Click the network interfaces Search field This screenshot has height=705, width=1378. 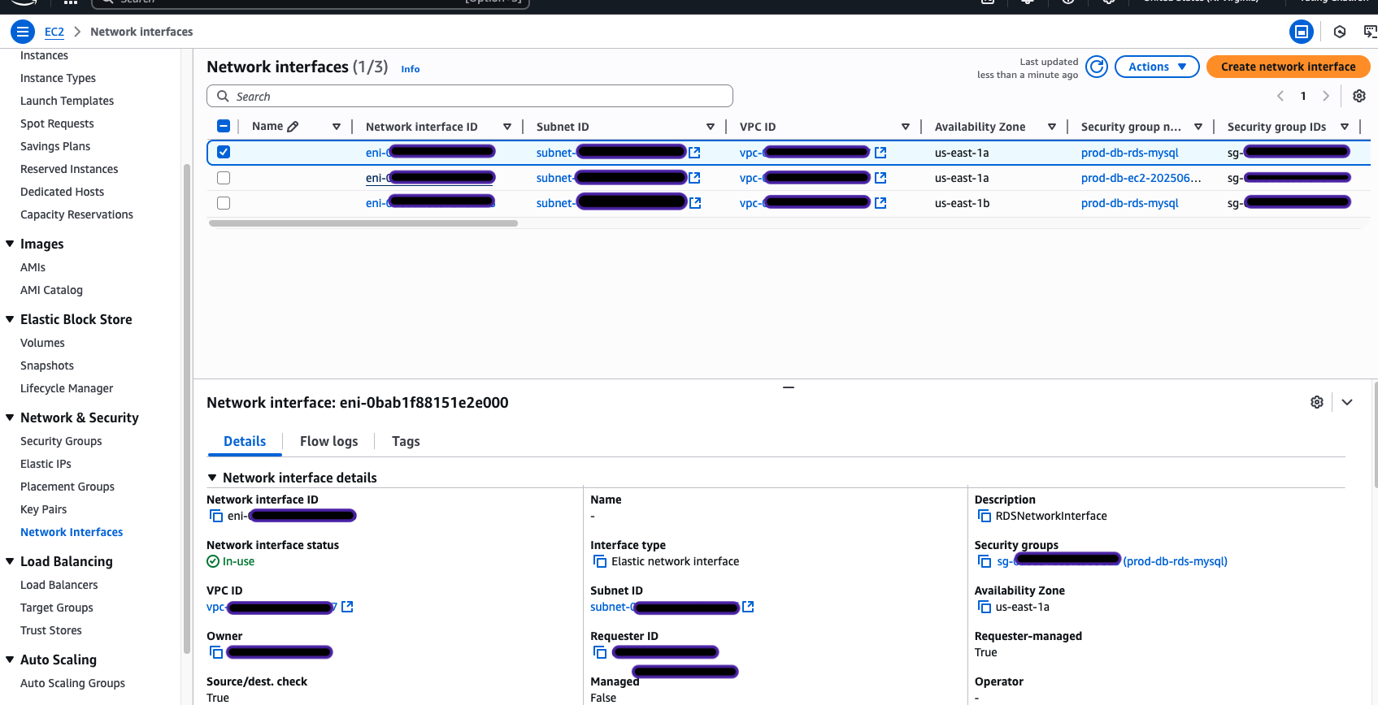[x=470, y=96]
